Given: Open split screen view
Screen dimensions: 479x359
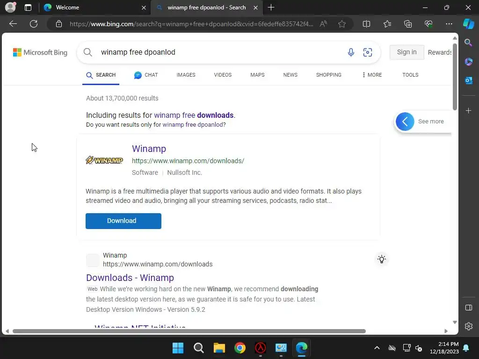Looking at the screenshot, I should coord(366,24).
